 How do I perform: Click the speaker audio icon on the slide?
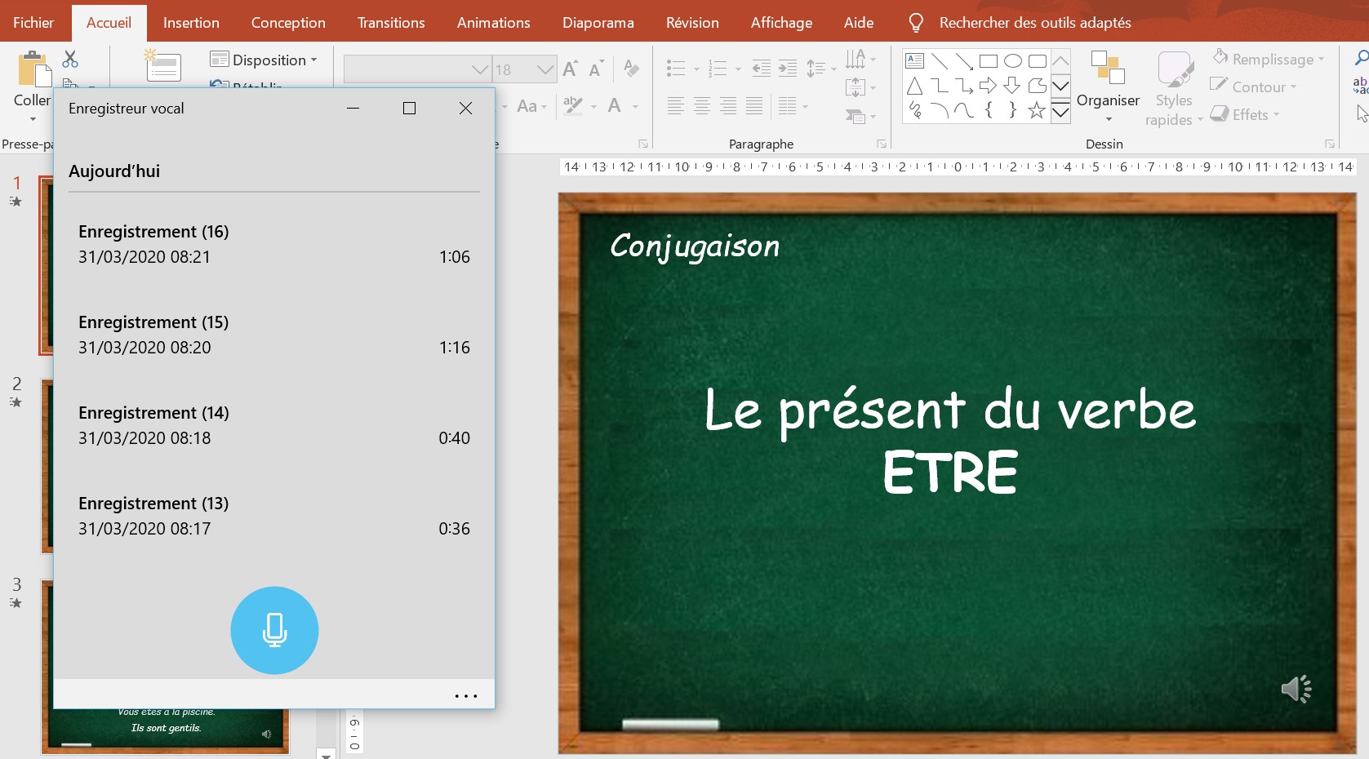[x=1296, y=690]
